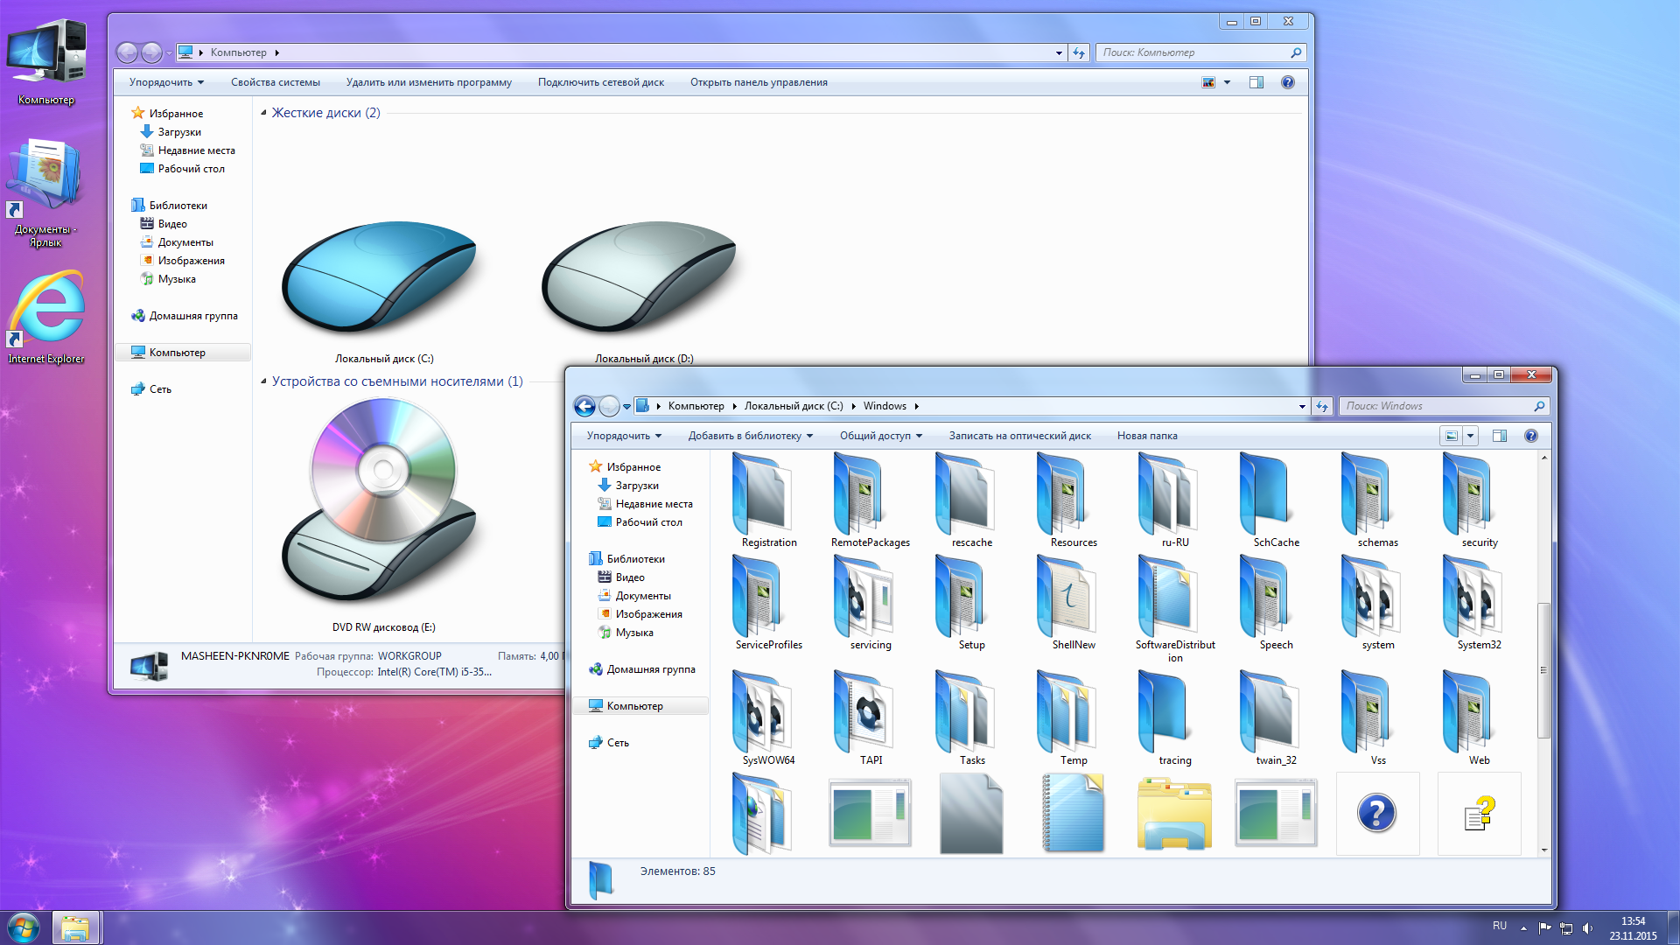Select Загрузки in Компьютер window sidebar
This screenshot has height=945, width=1680.
[179, 132]
